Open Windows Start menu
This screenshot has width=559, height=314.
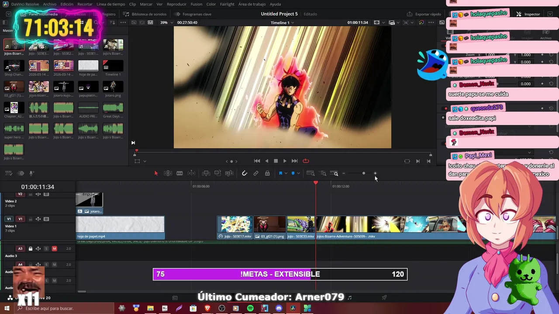tap(7, 308)
